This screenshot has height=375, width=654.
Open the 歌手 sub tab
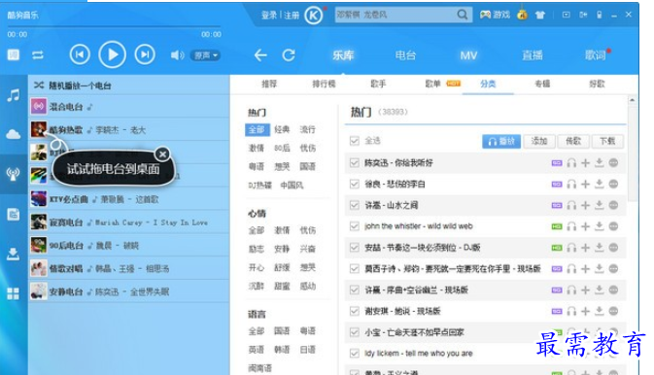378,84
